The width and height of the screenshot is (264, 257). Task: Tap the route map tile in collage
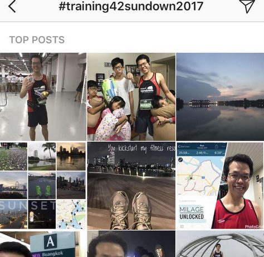click(x=71, y=214)
